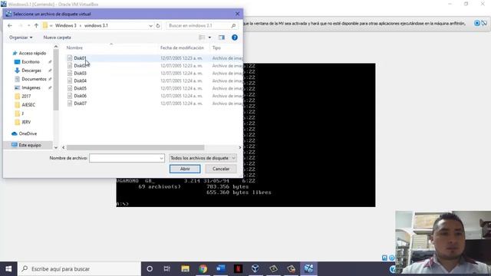491x276 pixels.
Task: Open OneDrive in the navigation pane
Action: pos(28,133)
